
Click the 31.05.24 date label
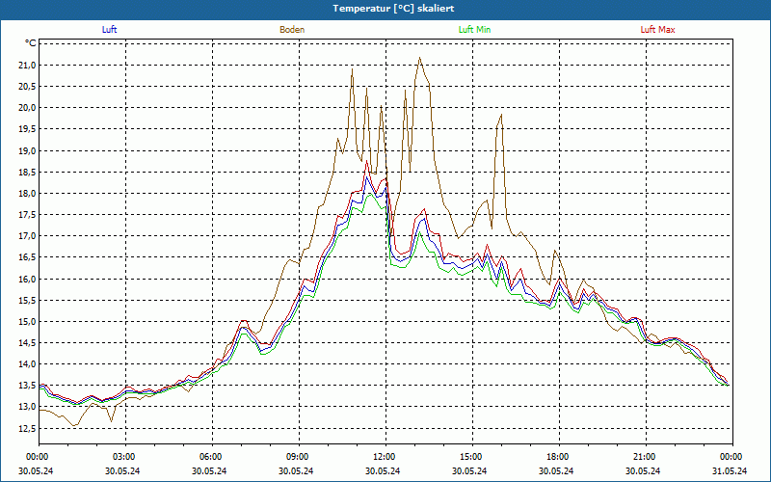pos(730,471)
